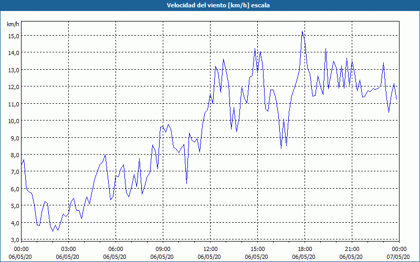Click the 03:00 time axis label
The width and height of the screenshot is (420, 262).
click(x=69, y=249)
